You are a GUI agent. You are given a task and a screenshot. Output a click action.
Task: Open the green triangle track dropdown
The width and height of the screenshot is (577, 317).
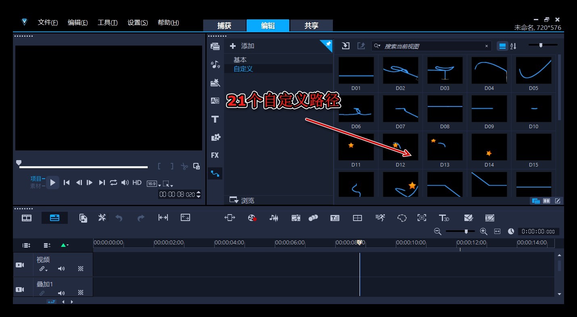(x=65, y=245)
